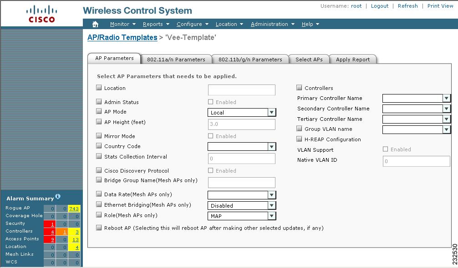Viewport: 458px width, 268px height.
Task: Tick the Stats Collection Interval checkbox
Action: click(99, 156)
